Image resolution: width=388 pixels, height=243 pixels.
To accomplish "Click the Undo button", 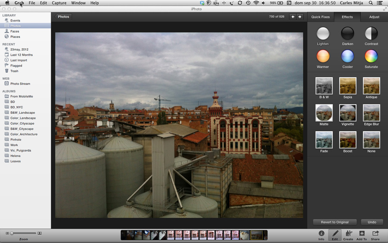I will 372,222.
